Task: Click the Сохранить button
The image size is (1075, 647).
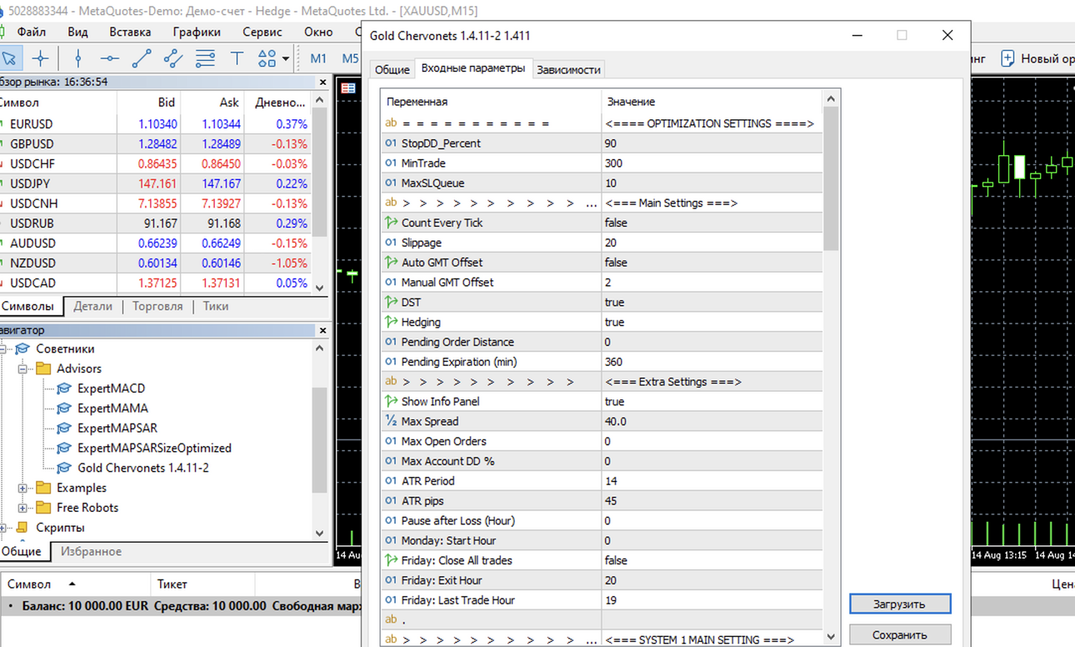Action: click(x=899, y=634)
